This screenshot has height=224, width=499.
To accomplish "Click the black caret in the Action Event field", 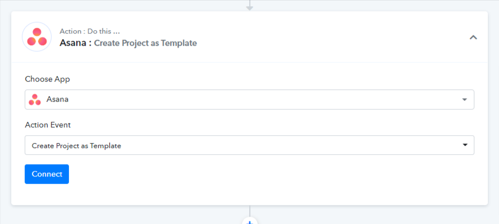I will [465, 145].
